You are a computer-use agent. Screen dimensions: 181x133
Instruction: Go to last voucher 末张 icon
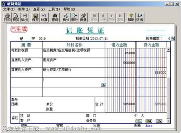[x=120, y=18]
